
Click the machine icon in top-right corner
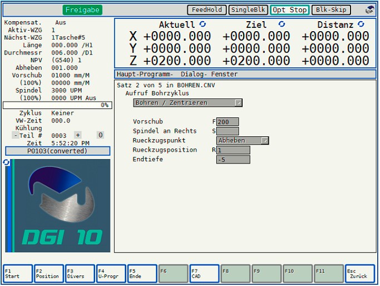click(x=370, y=10)
